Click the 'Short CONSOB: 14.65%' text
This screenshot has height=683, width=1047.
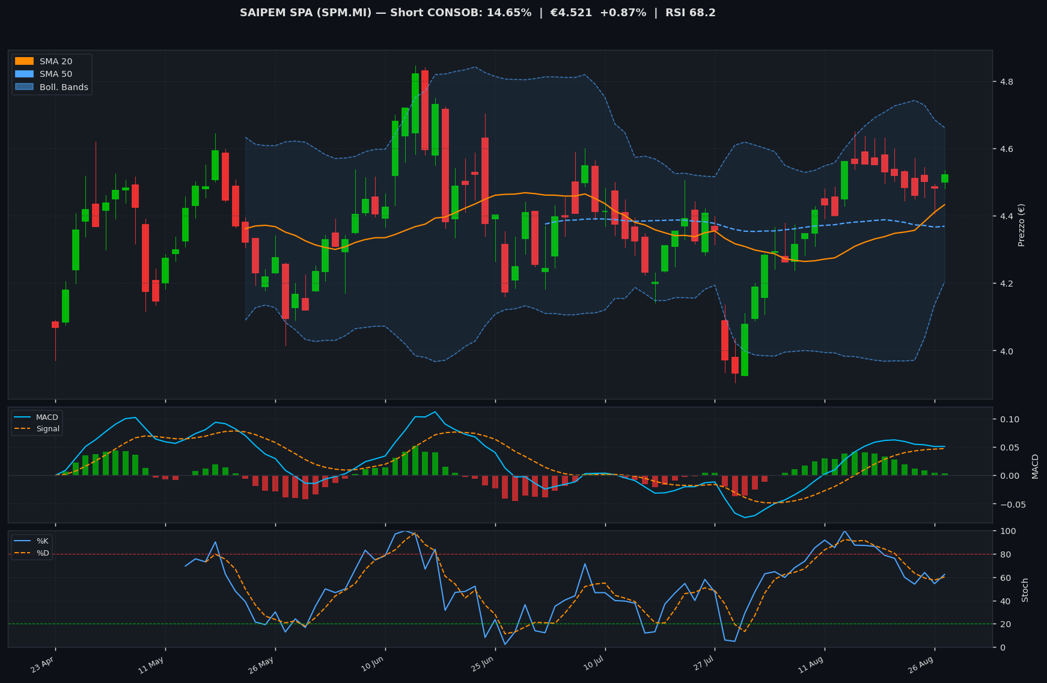[x=461, y=13]
